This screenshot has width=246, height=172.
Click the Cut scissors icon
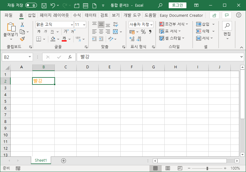pyautogui.click(x=22, y=24)
